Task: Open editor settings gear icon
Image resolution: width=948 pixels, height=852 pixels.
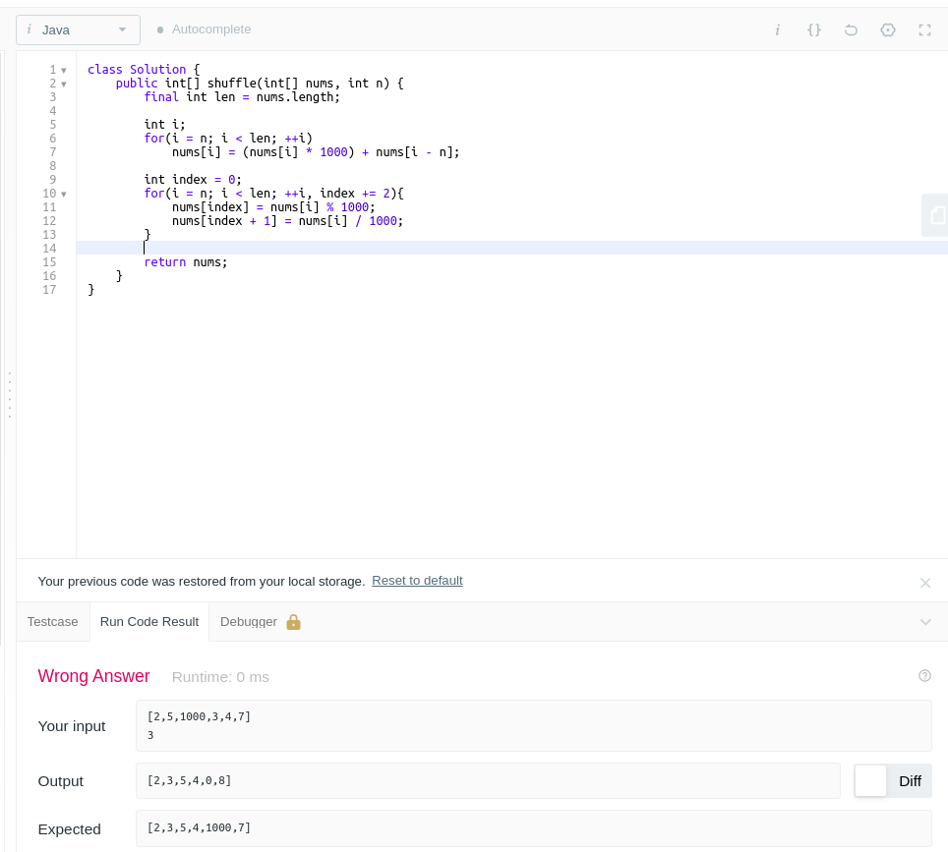Action: click(x=888, y=29)
